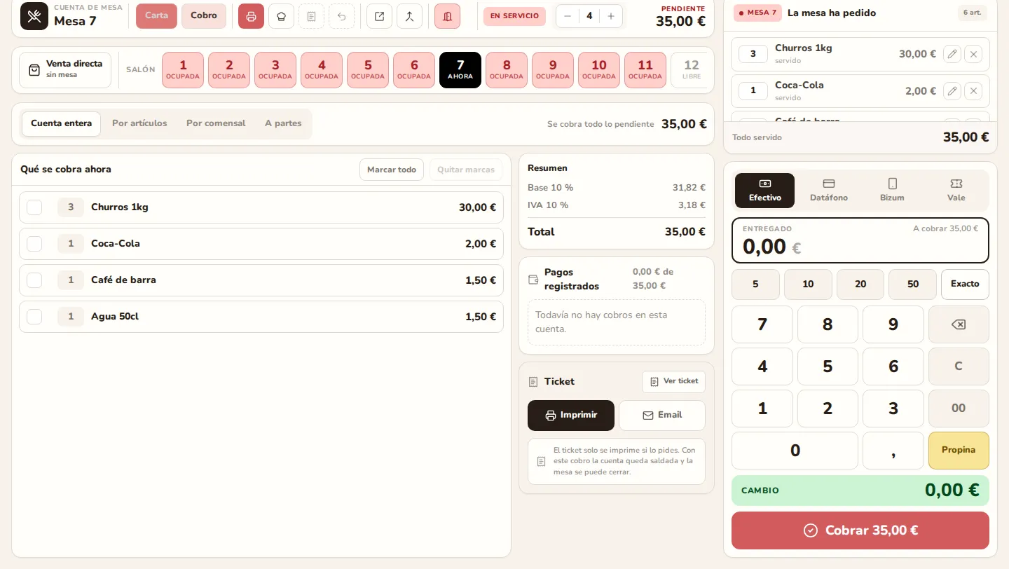Click the red printer icon in top toolbar
Screen dimensions: 1009x569
pos(251,16)
